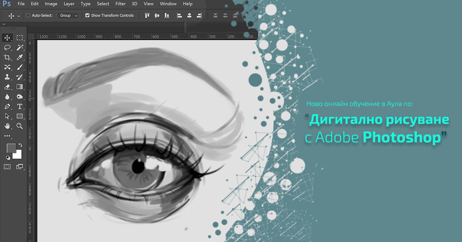Select the Crop tool
This screenshot has height=242, width=462.
point(7,57)
